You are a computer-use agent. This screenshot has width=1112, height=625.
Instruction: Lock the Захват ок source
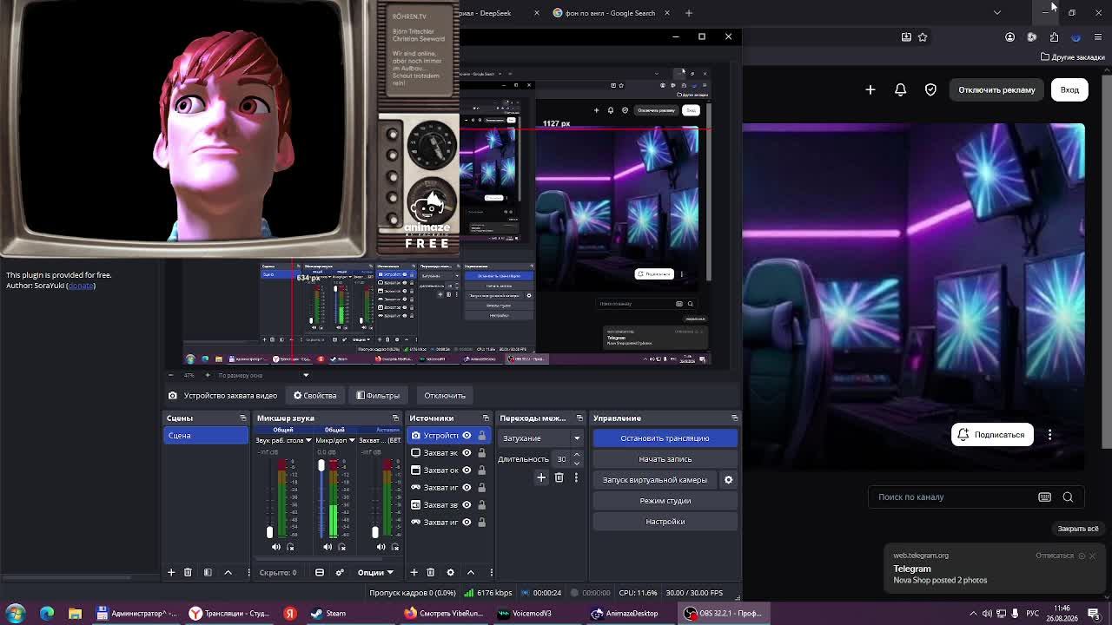pos(482,470)
